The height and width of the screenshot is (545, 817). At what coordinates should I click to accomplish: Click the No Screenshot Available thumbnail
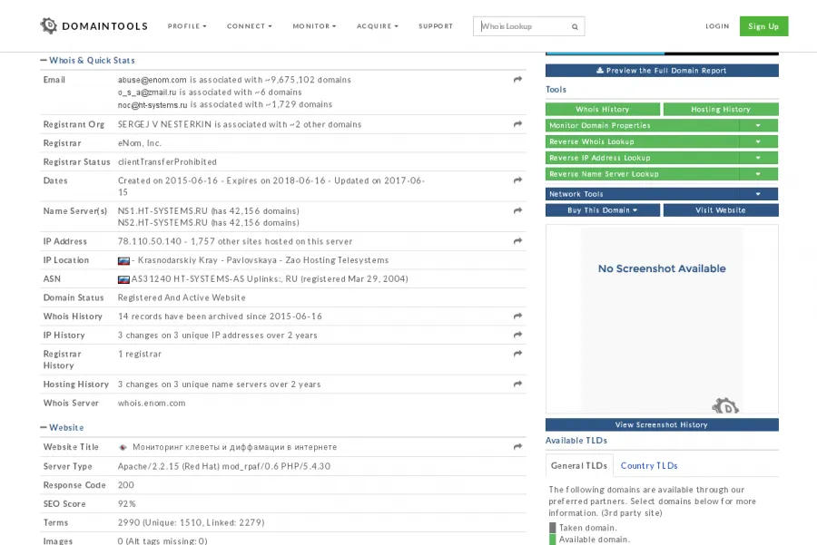[x=662, y=319]
